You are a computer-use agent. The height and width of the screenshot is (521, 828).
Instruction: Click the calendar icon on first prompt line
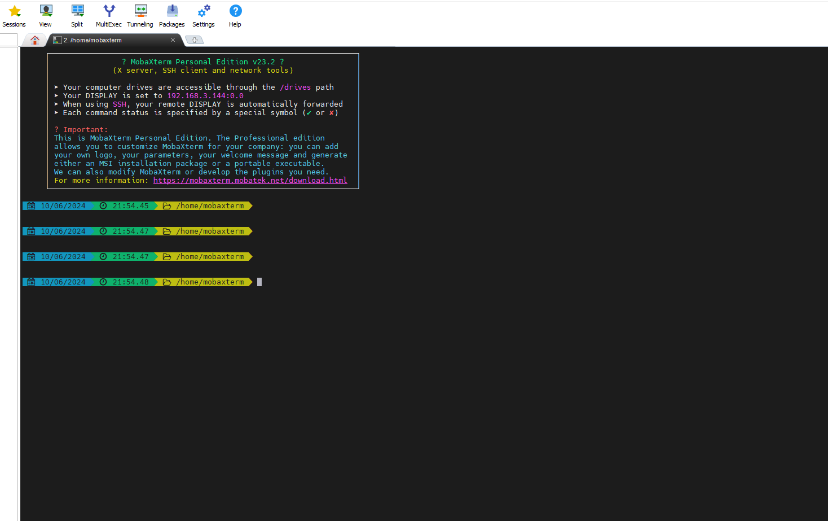click(x=31, y=206)
